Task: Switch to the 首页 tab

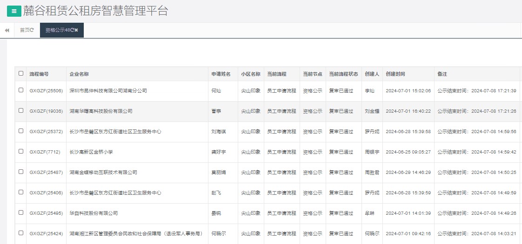Action: click(24, 30)
